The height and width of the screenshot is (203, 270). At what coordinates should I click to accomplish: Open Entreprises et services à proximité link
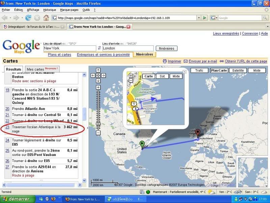pyautogui.click(x=103, y=54)
